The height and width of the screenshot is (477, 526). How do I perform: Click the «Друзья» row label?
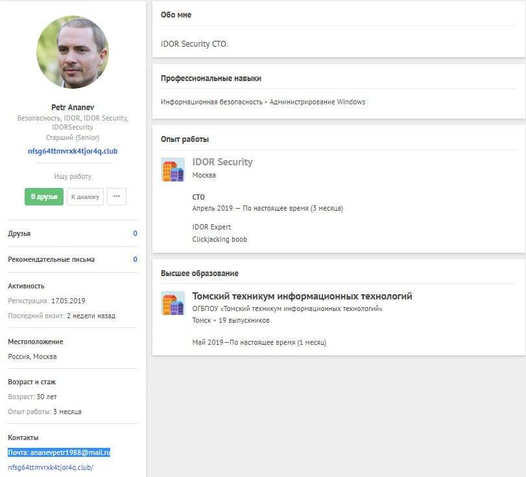pyautogui.click(x=19, y=234)
